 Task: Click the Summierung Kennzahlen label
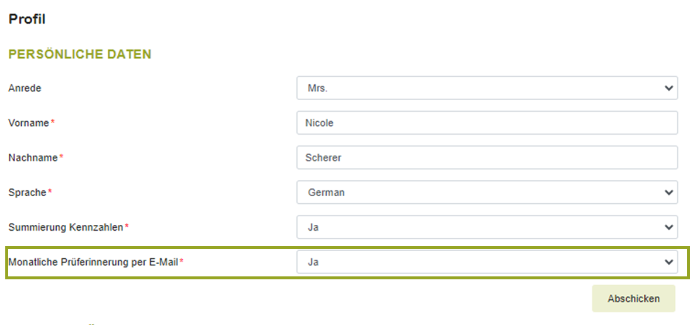(65, 227)
